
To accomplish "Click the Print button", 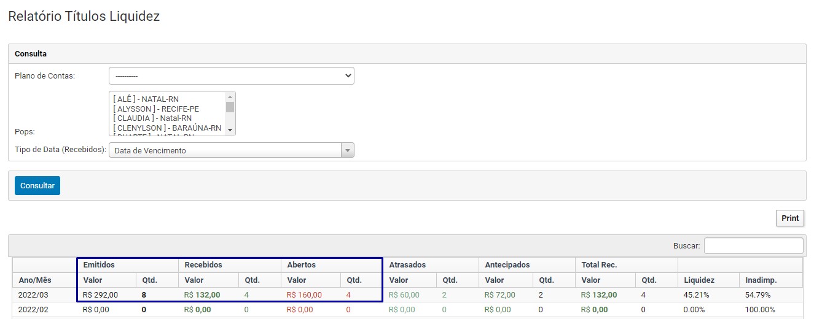I will click(x=789, y=218).
